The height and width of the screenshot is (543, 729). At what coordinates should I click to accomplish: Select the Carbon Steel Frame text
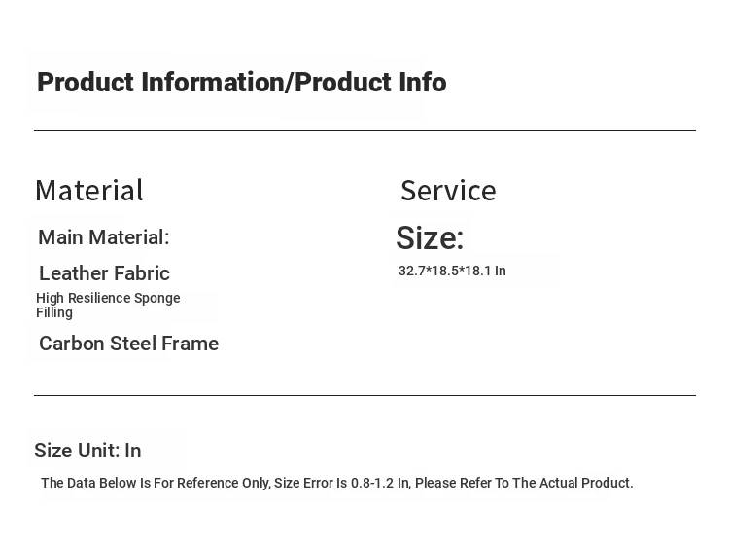pyautogui.click(x=128, y=344)
